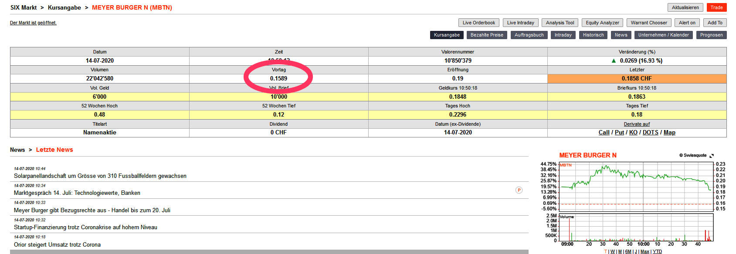This screenshot has width=736, height=254.
Task: Click the Vol. Geld value 6'000
Action: [100, 97]
